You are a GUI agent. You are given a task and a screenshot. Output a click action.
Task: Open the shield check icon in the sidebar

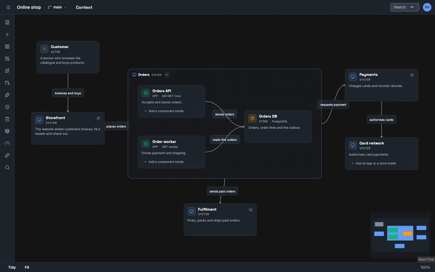(7, 107)
